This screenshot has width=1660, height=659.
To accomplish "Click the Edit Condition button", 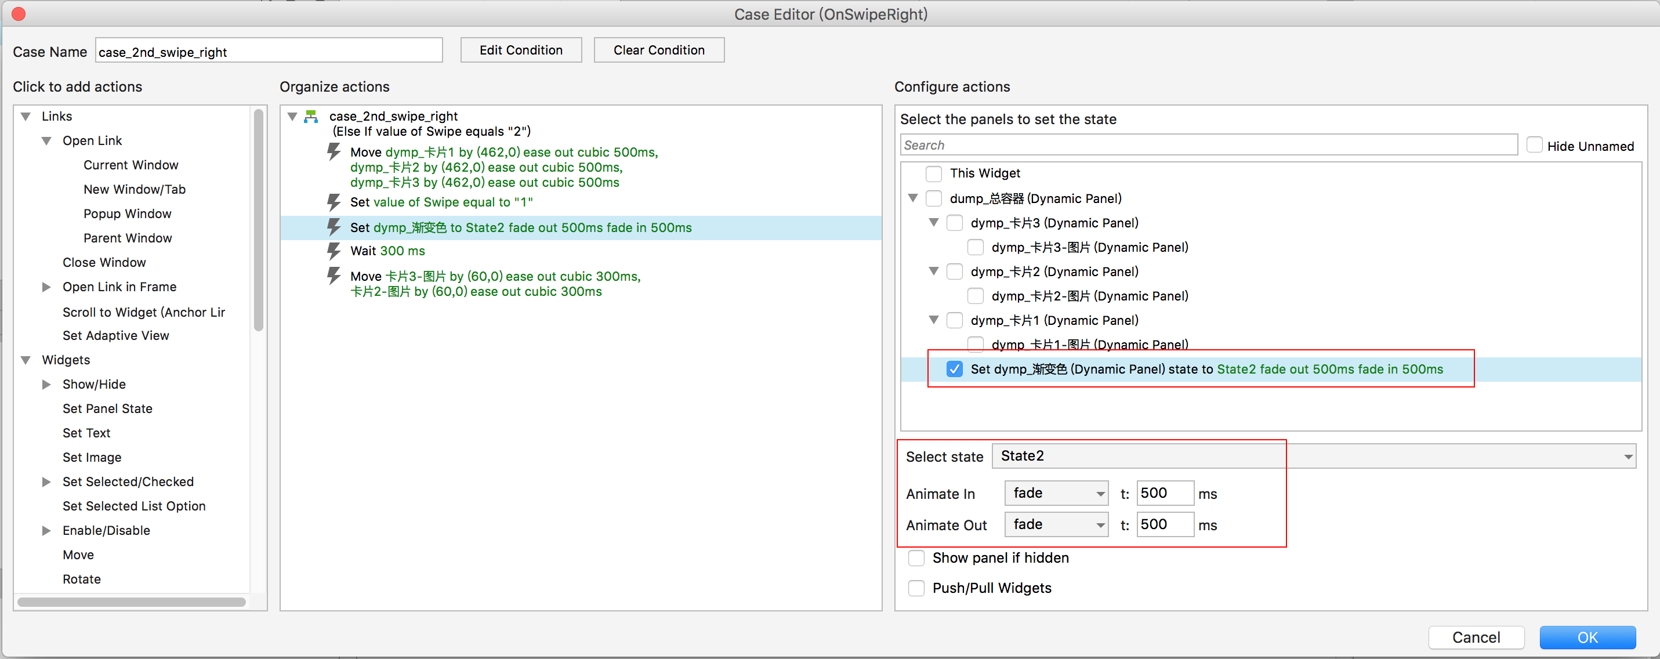I will (521, 50).
